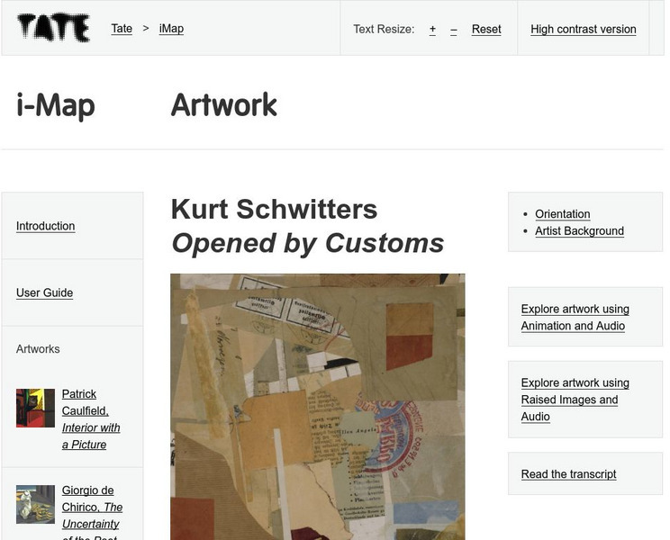Jump to the Orientation section
Image resolution: width=670 pixels, height=540 pixels.
coord(562,214)
